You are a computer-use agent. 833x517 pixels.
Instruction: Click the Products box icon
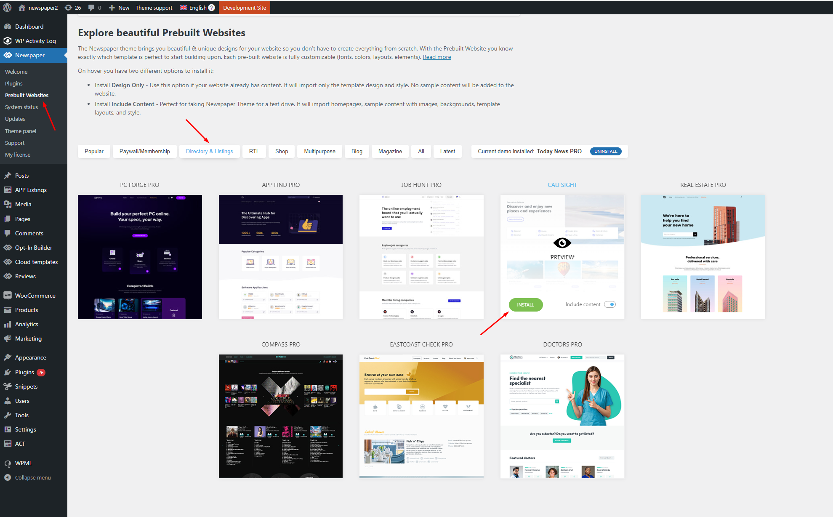(8, 310)
